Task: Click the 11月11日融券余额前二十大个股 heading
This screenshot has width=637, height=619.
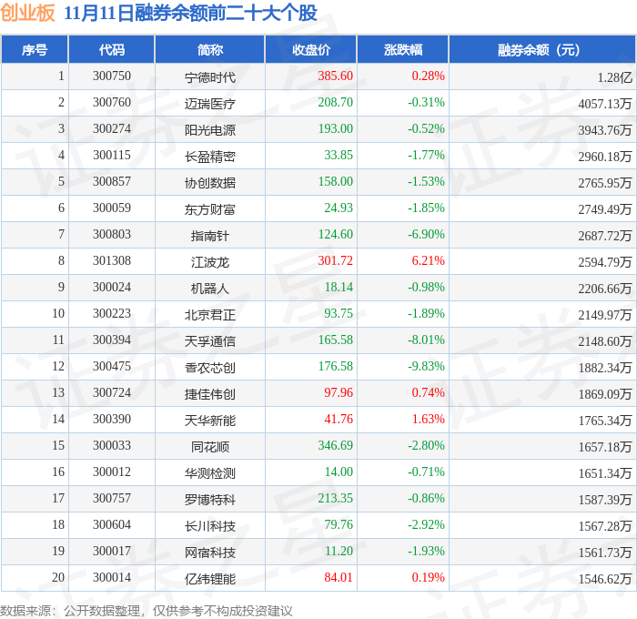Action: click(x=190, y=13)
